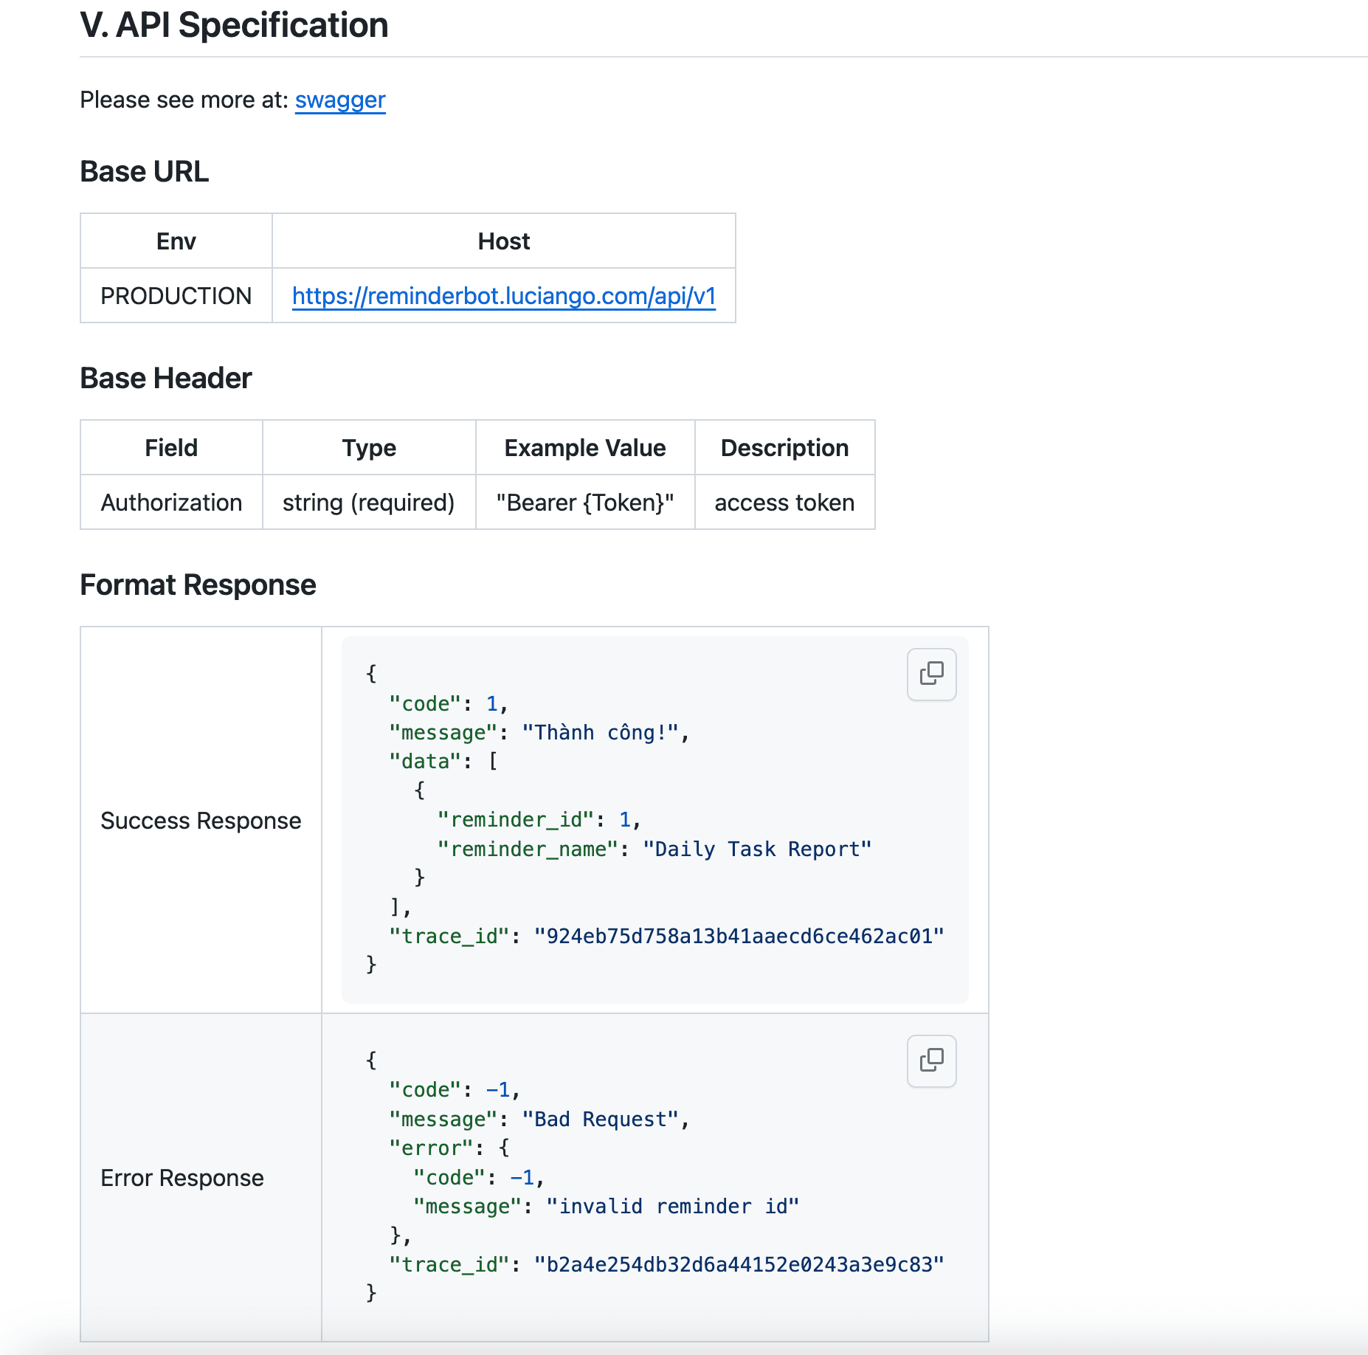Screen dimensions: 1368x1355
Task: Copy the Error Response JSON code block
Action: (931, 1061)
